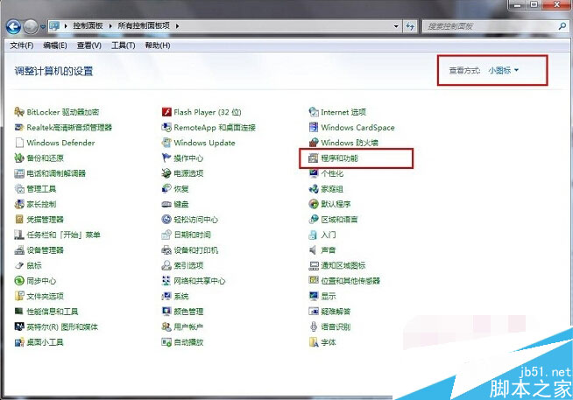Open the 轻松访问中心 link
Viewport: 573px width, 400px height.
[196, 220]
